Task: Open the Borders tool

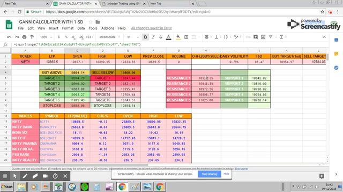Action: pos(186,37)
